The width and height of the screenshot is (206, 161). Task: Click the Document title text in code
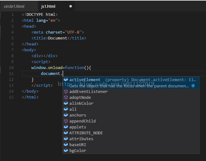[57, 38]
